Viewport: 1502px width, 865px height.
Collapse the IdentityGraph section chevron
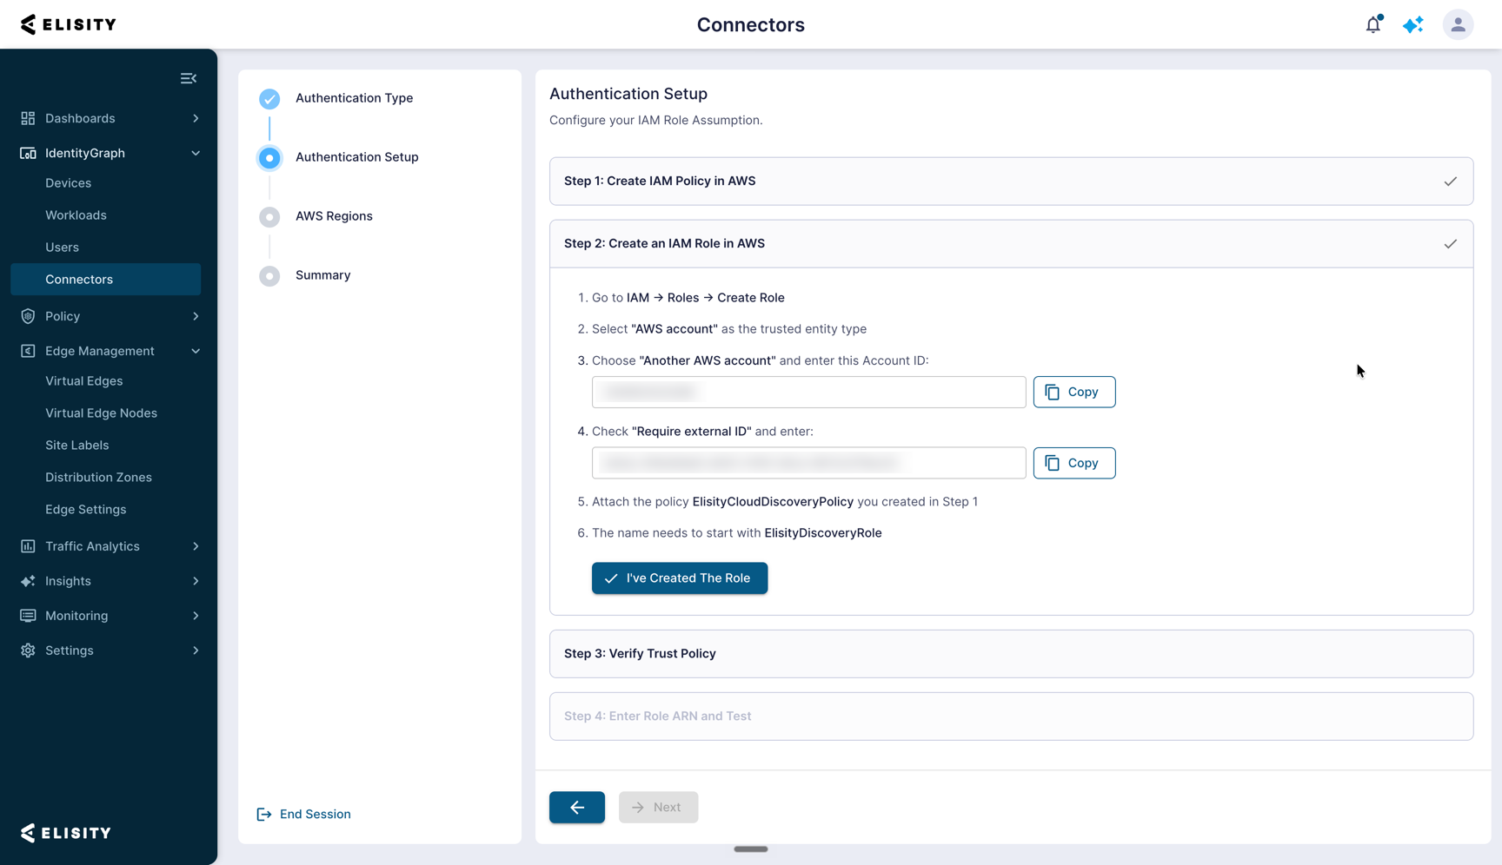(196, 153)
